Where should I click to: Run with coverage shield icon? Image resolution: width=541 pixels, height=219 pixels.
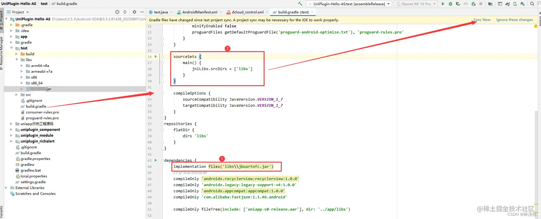[458, 4]
